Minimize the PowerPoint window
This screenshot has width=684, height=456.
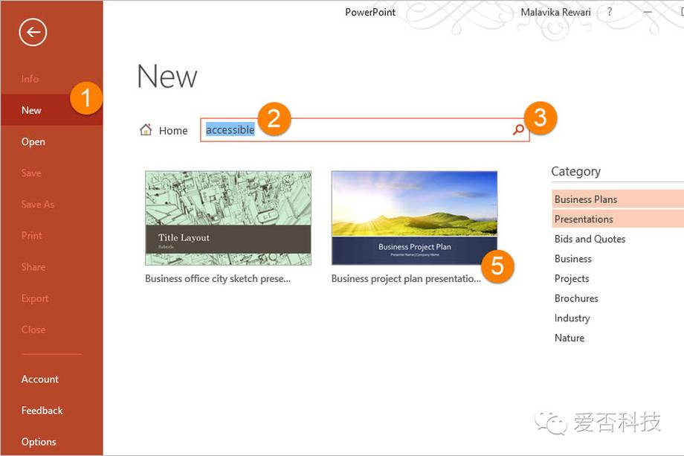(648, 12)
